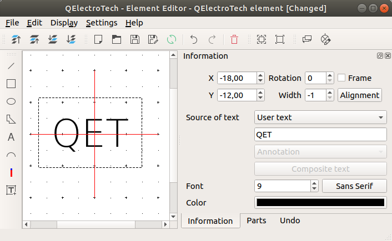
Task: Click the X coordinate input field
Action: click(x=237, y=78)
